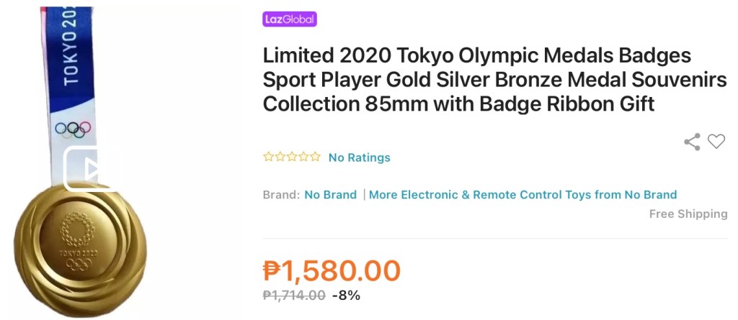Click the third rating star
The height and width of the screenshot is (320, 738).
click(x=291, y=157)
